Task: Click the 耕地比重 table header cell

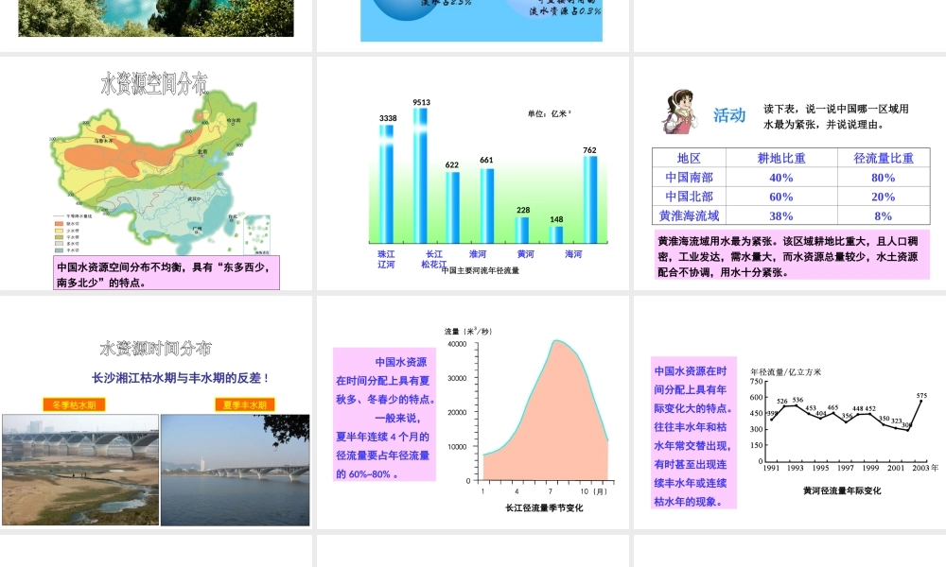Action: pyautogui.click(x=781, y=158)
